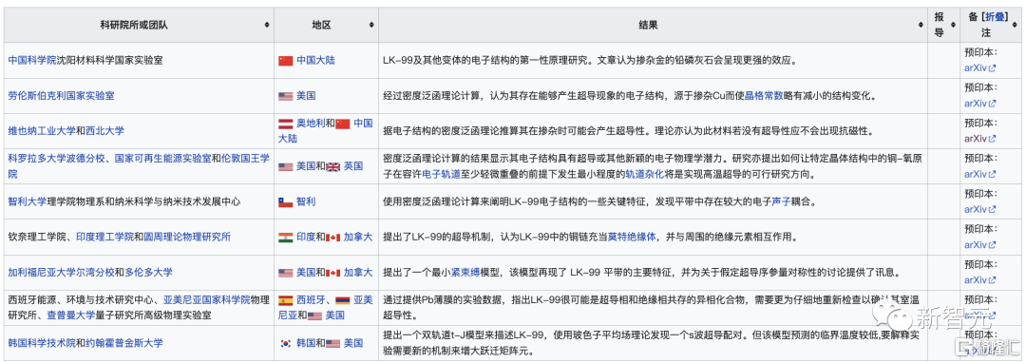Click external-link icon beside first arXiv
1026x363 pixels.
992,68
